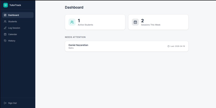This screenshot has width=216, height=108.
Task: Click the Sessions This Week label
Action: coord(151,25)
